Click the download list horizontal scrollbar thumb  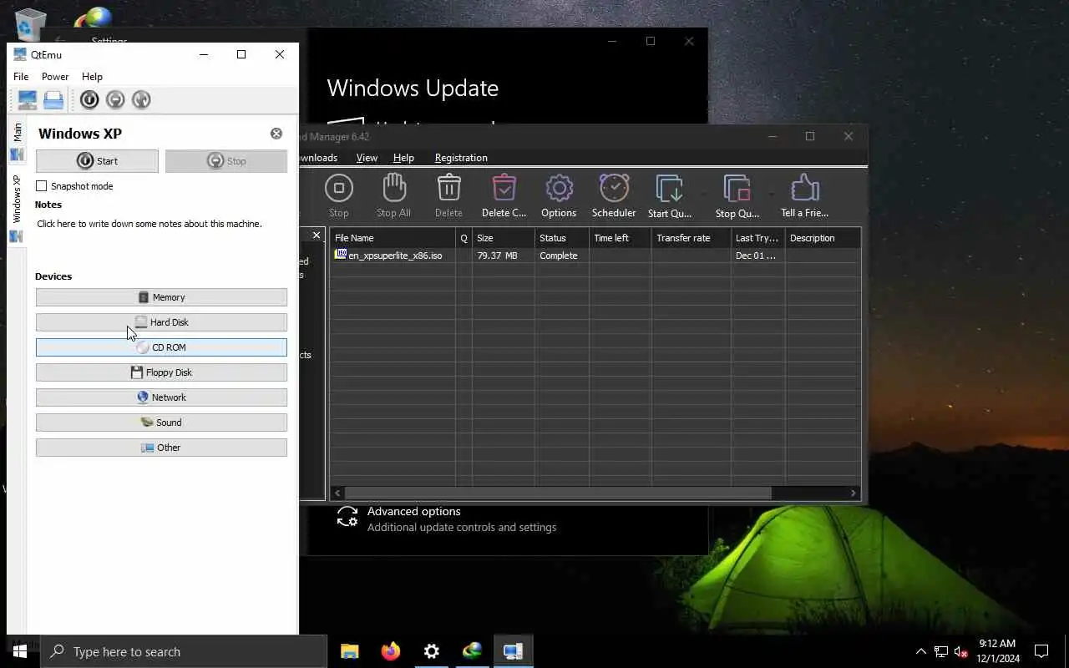[558, 493]
